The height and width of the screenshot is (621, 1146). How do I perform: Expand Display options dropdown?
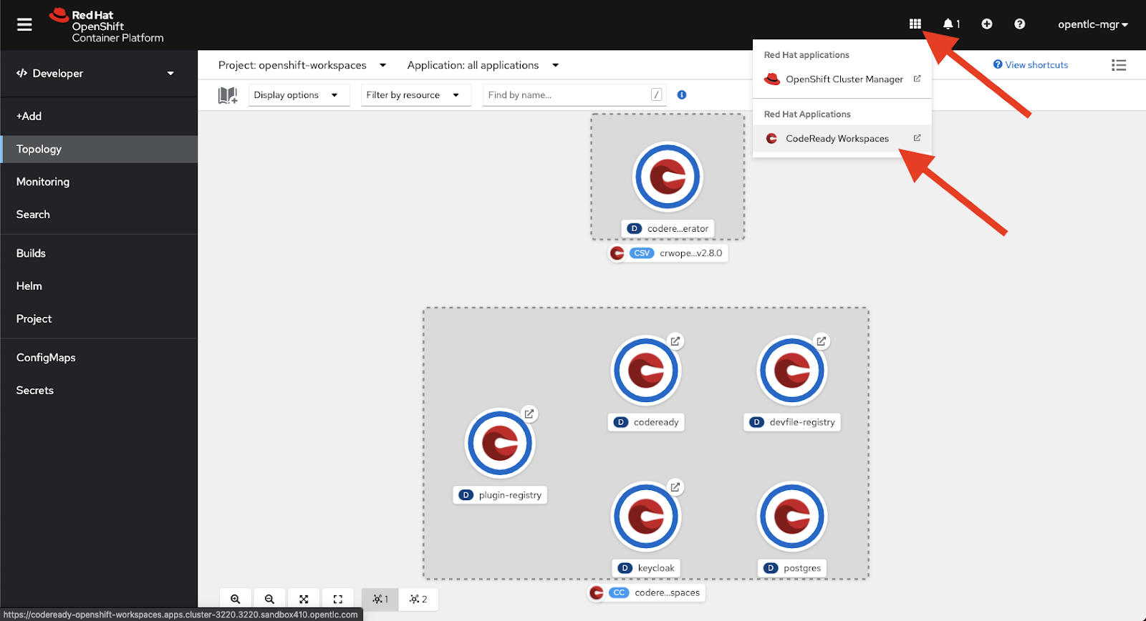pos(299,95)
